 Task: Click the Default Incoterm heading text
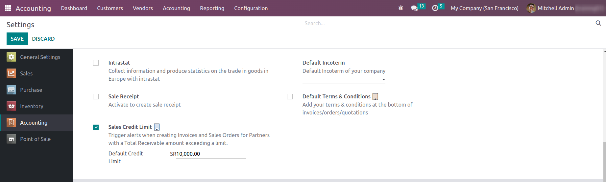(324, 63)
